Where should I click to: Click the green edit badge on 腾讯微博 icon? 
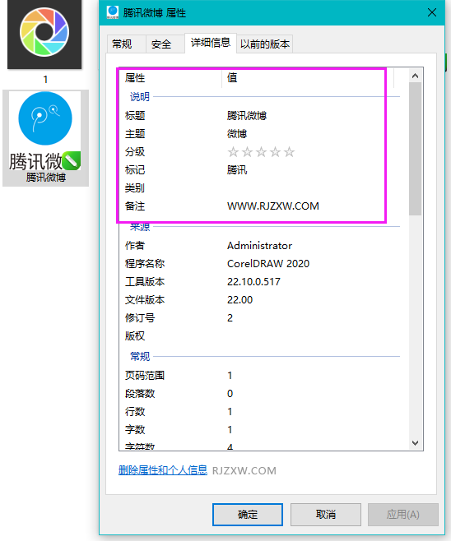point(72,161)
